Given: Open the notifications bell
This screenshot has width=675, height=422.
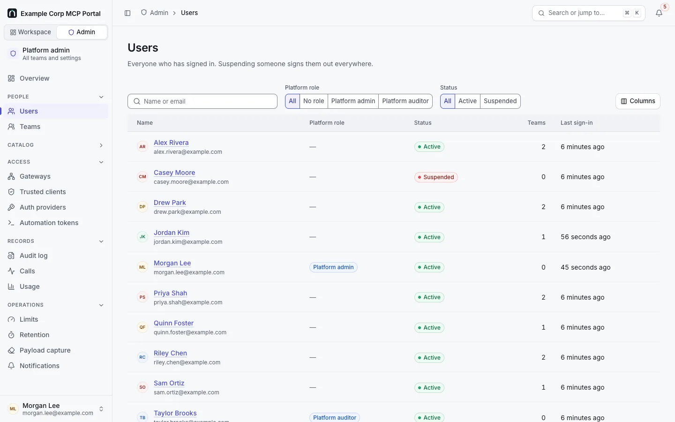Looking at the screenshot, I should point(659,13).
